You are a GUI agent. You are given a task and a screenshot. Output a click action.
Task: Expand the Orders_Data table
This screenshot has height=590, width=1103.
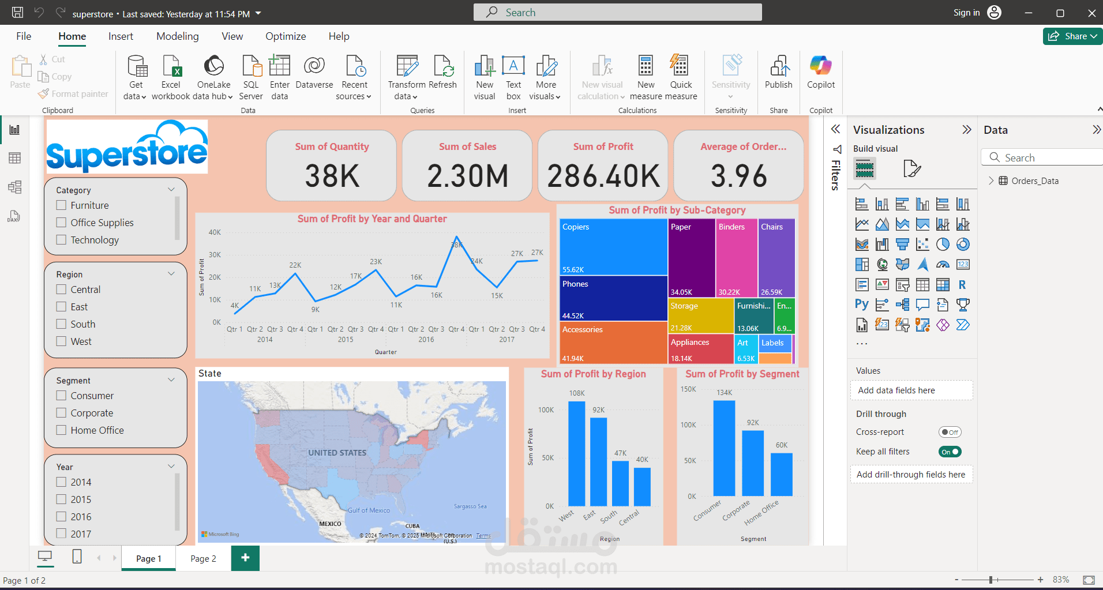(991, 181)
